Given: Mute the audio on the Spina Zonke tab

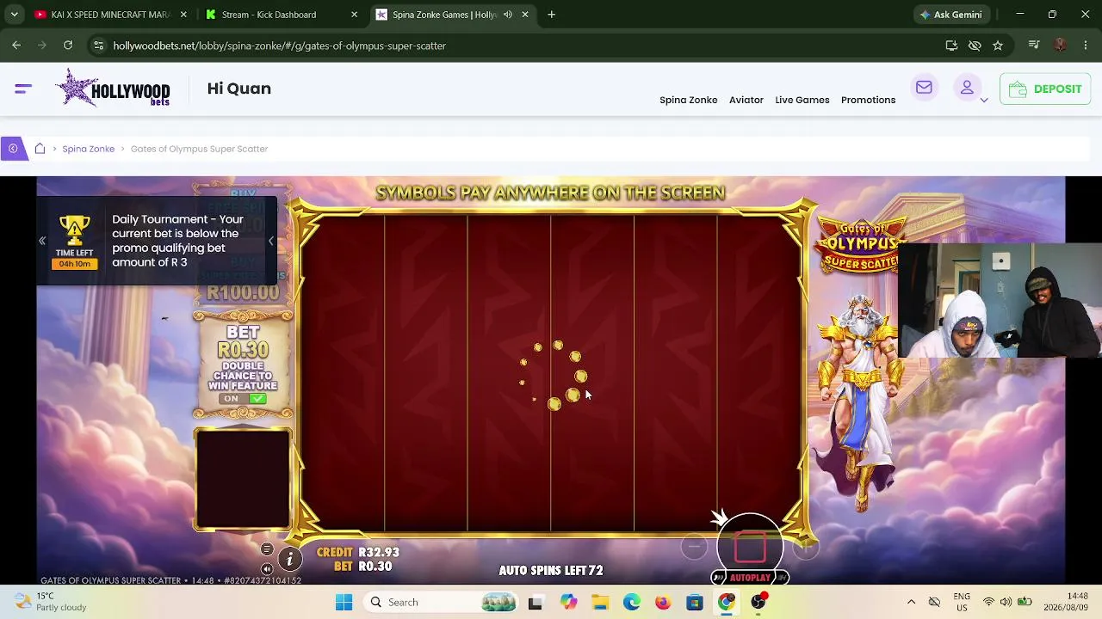Looking at the screenshot, I should click(507, 15).
